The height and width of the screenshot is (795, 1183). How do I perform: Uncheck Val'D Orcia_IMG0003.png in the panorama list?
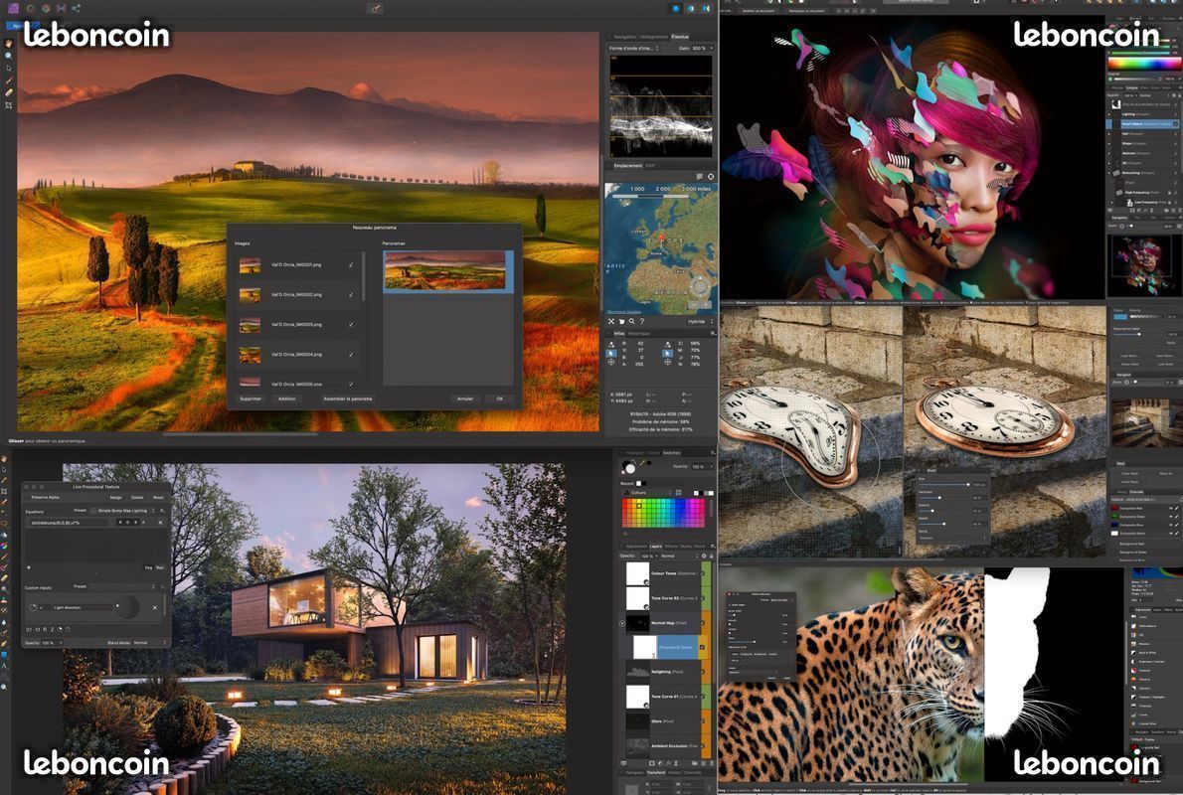pos(351,324)
